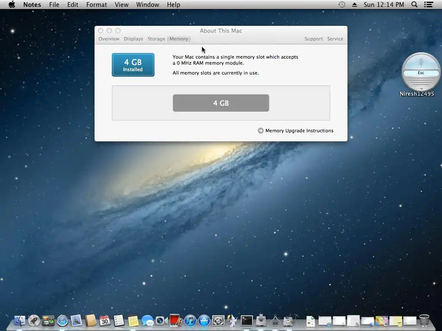Open the Apple menu
Viewport: 442px width, 331px height.
click(12, 4)
